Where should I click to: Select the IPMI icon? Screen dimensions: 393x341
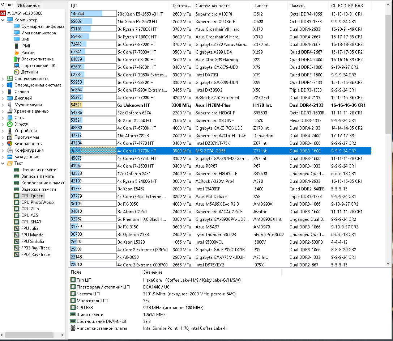(x=17, y=46)
